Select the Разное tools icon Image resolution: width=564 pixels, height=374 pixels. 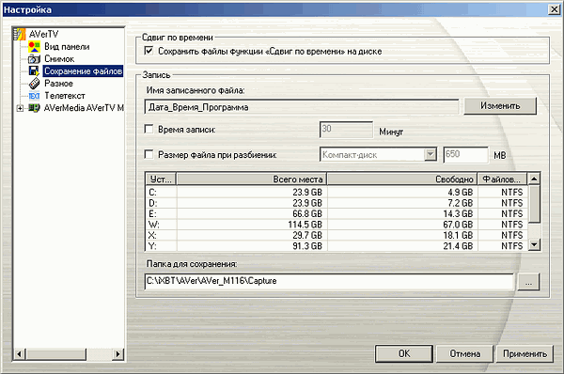(x=34, y=84)
